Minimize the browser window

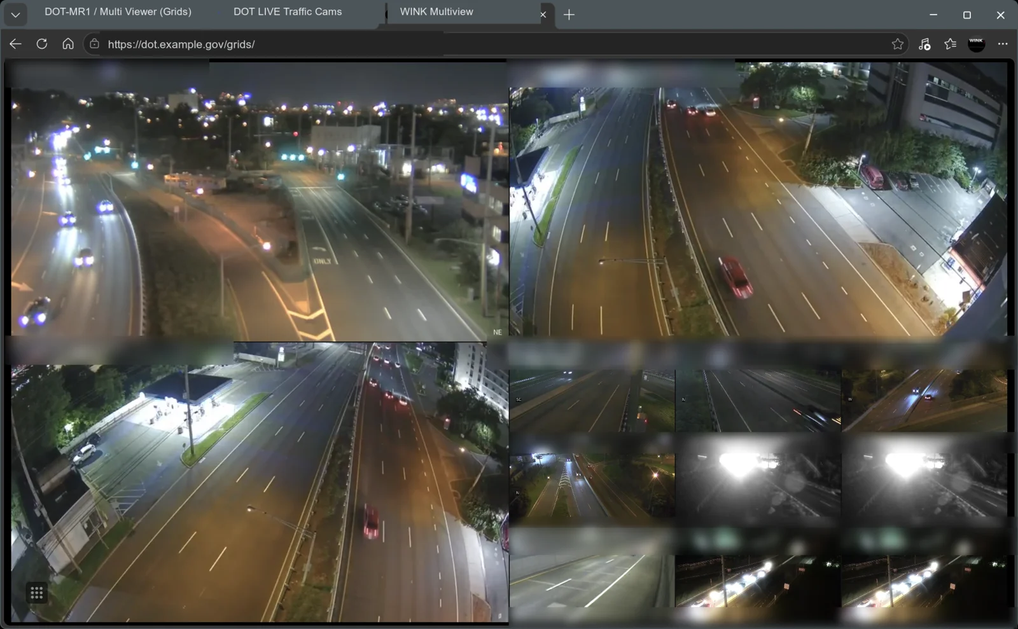(x=933, y=15)
